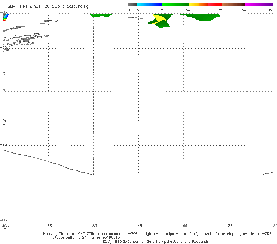Image resolution: width=277 pixels, height=244 pixels.
Task: Click the color bar label '34'
Action: pos(188,10)
